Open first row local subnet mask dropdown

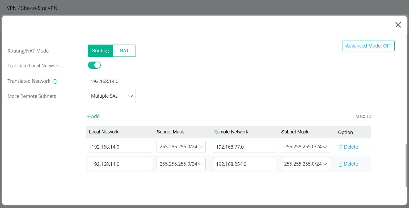click(181, 147)
